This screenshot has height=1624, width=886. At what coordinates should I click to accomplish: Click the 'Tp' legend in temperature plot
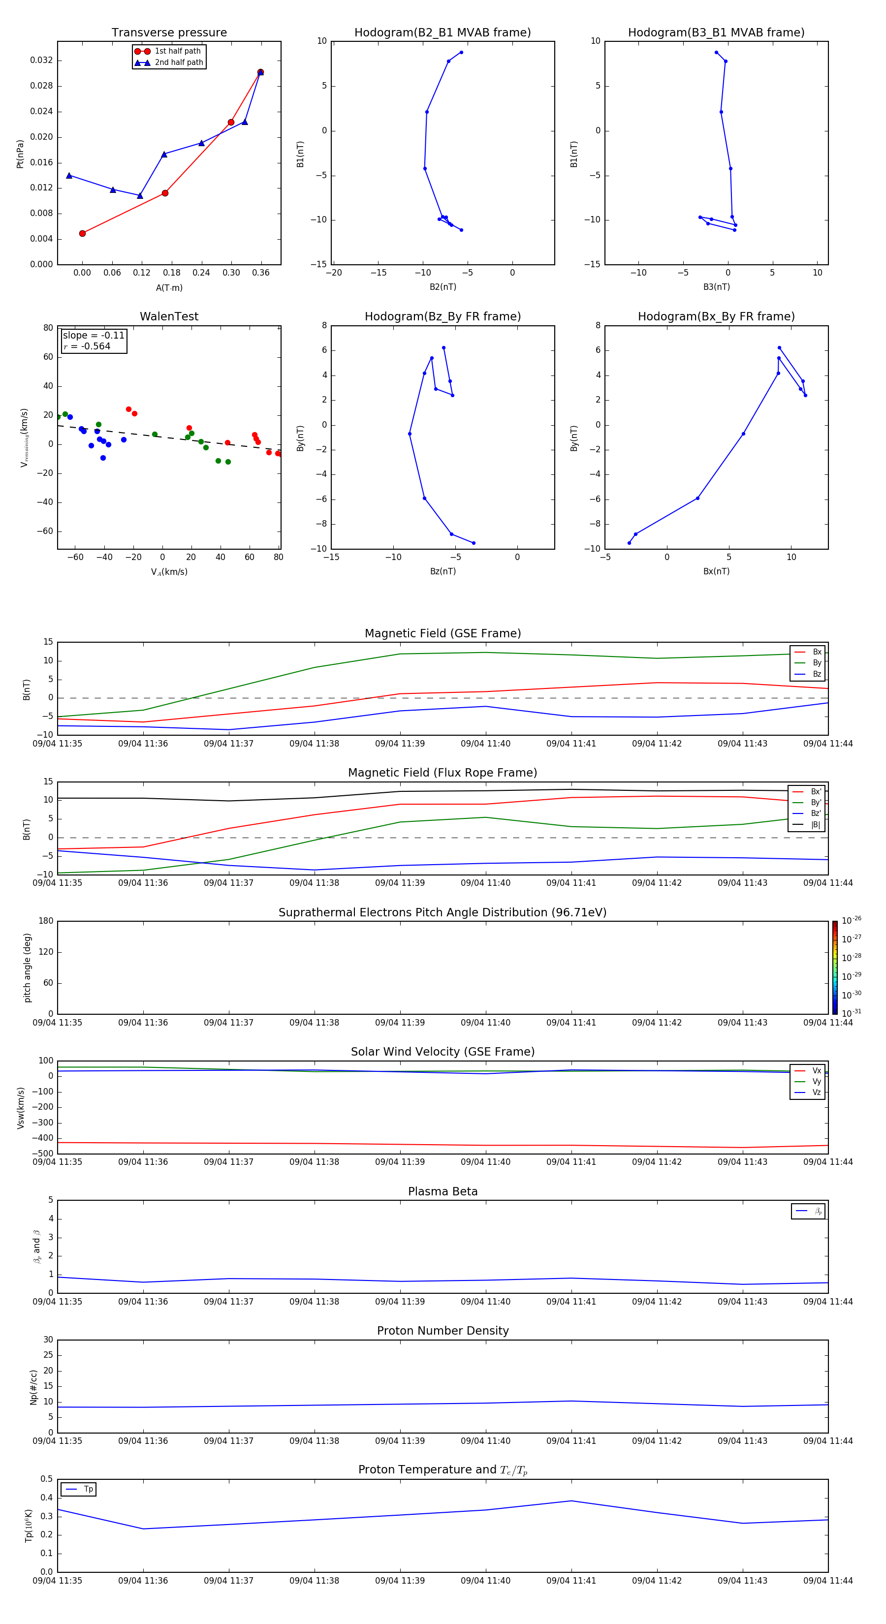(x=78, y=1489)
